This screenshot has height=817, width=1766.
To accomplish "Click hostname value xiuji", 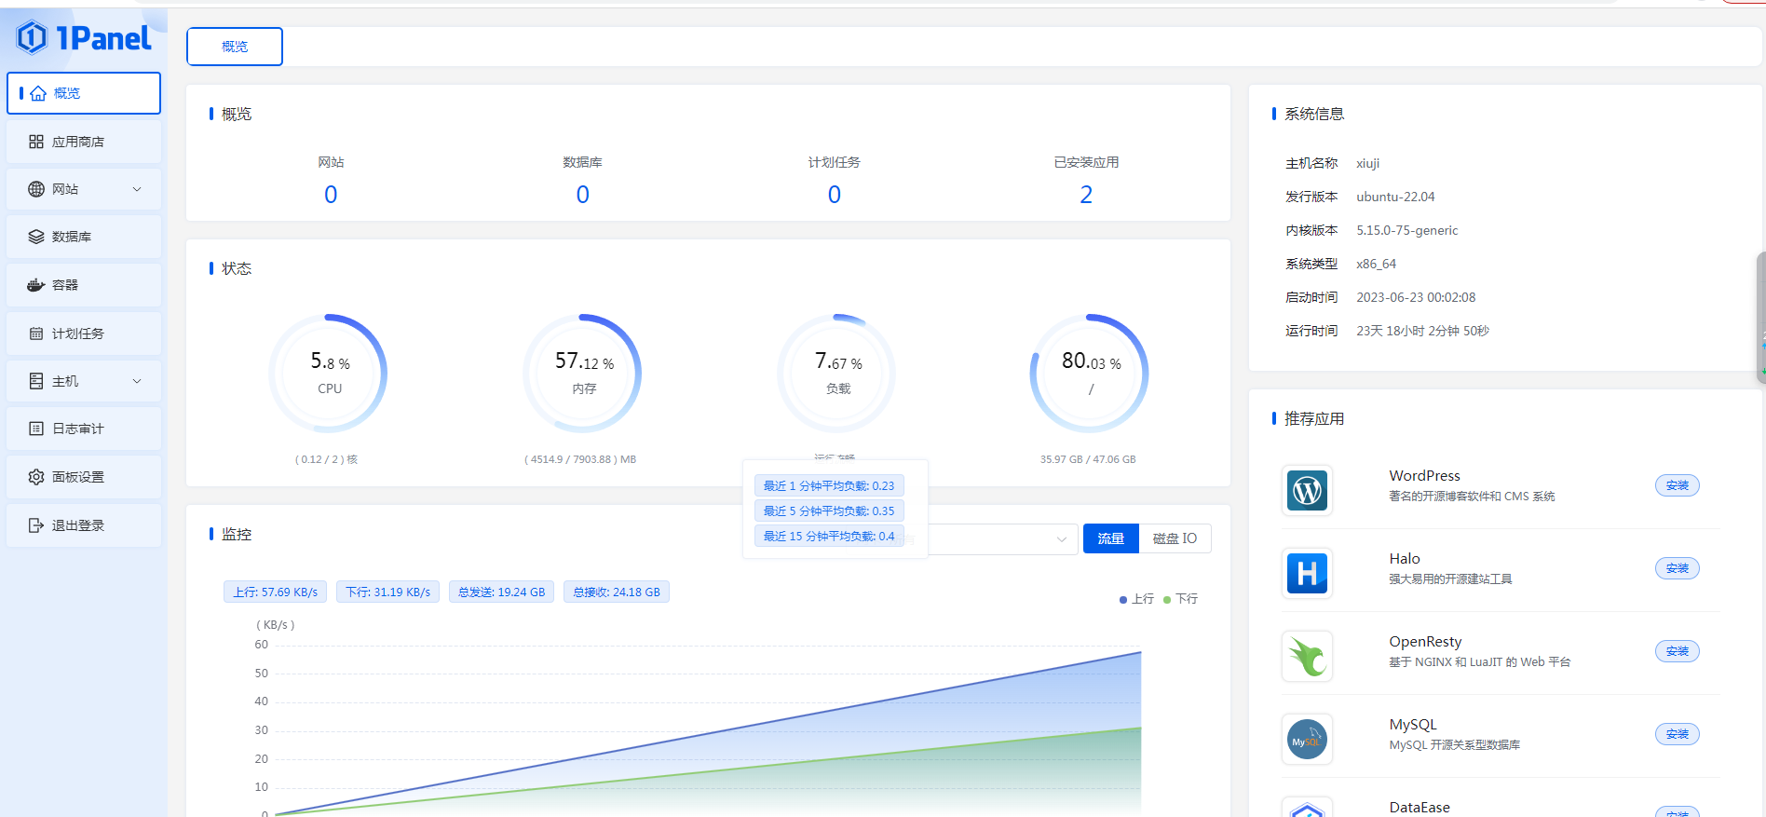I will [1367, 164].
